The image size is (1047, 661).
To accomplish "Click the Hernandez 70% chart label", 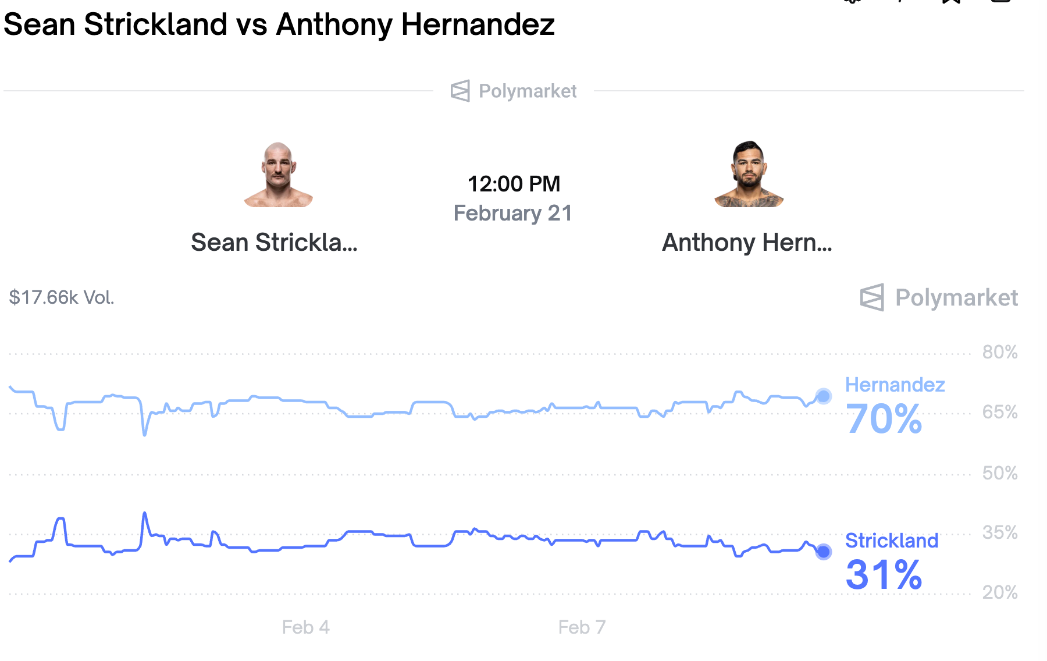I will pos(884,418).
